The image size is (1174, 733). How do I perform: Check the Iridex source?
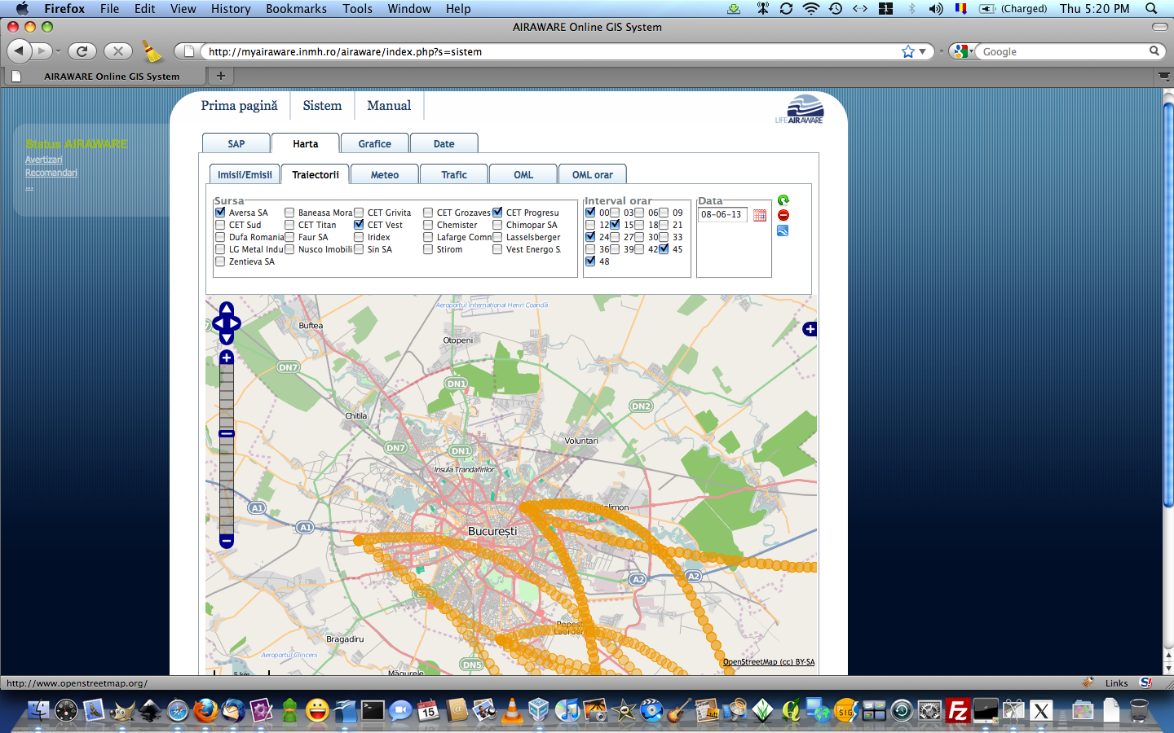(359, 237)
